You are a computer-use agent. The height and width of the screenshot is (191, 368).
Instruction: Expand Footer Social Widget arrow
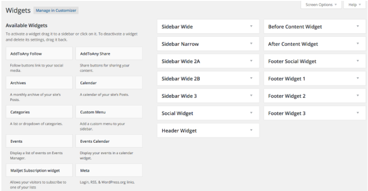coord(358,61)
